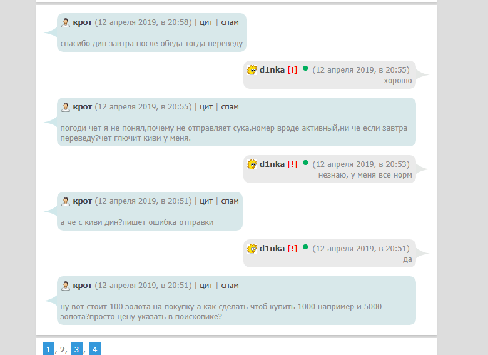Image resolution: width=488 pixels, height=355 pixels.
Task: Go to page 4 of messages
Action: 94,349
